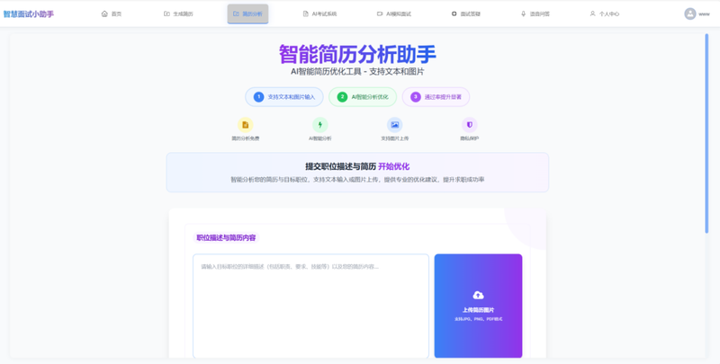
Task: Click the 上传简历图片 upload area
Action: click(478, 306)
